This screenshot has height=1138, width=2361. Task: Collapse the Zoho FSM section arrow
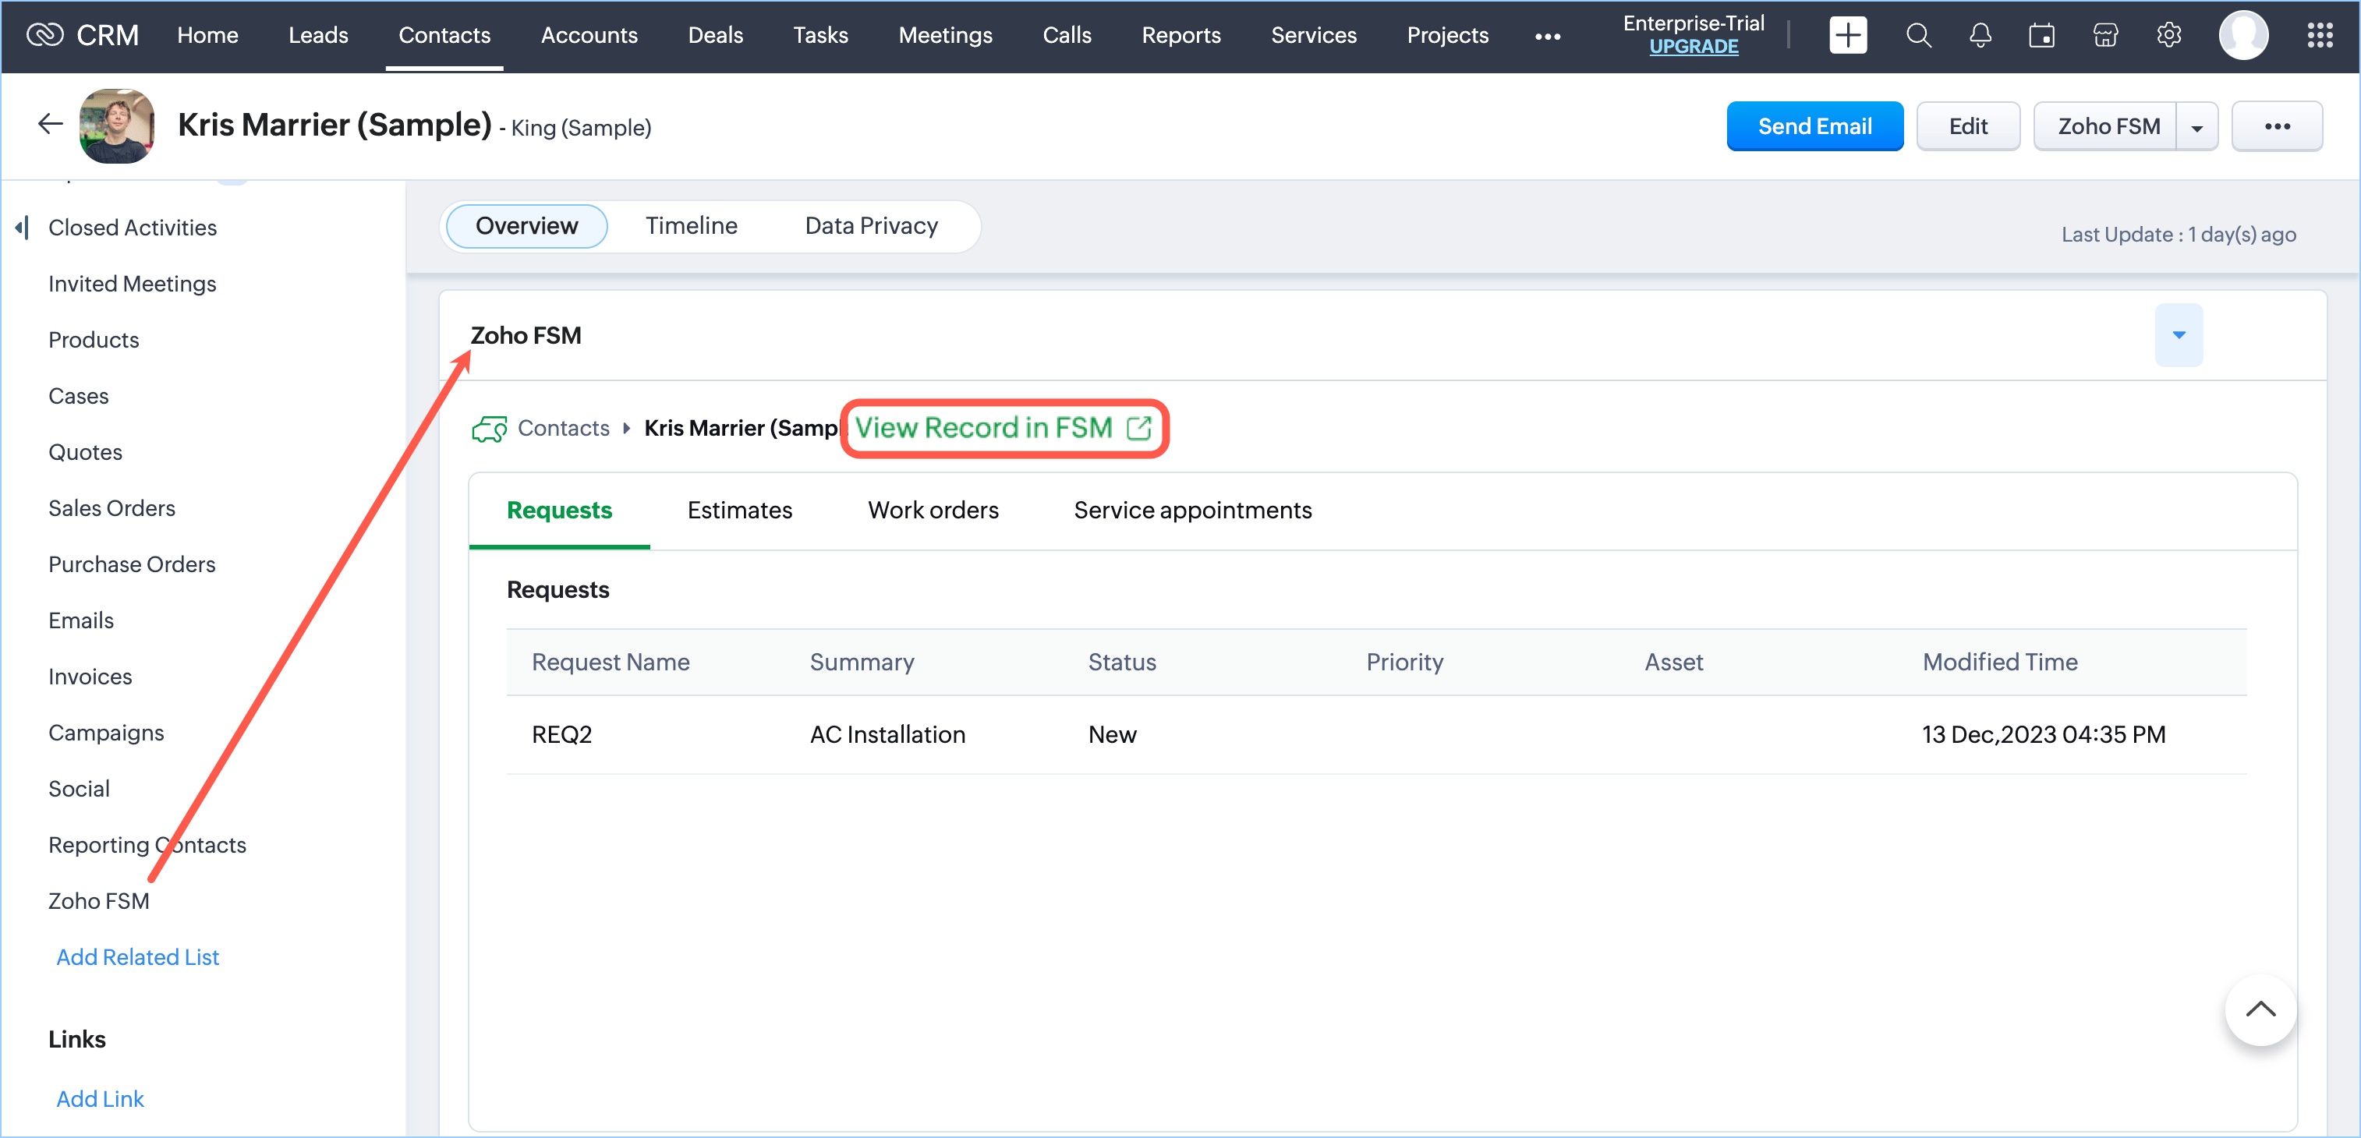point(2178,335)
